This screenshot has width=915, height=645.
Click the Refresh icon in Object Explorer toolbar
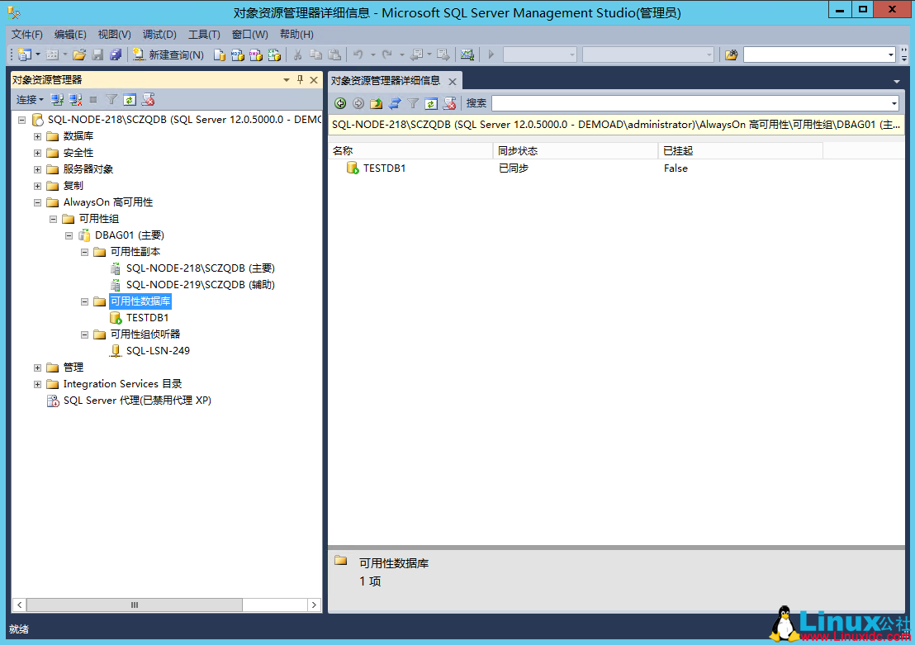point(129,99)
